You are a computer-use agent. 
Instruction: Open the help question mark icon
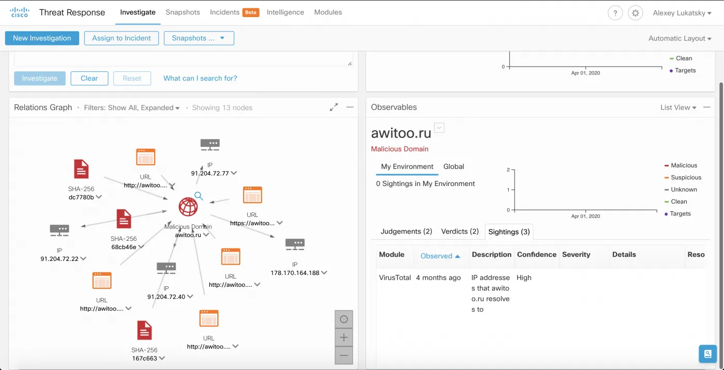[615, 13]
